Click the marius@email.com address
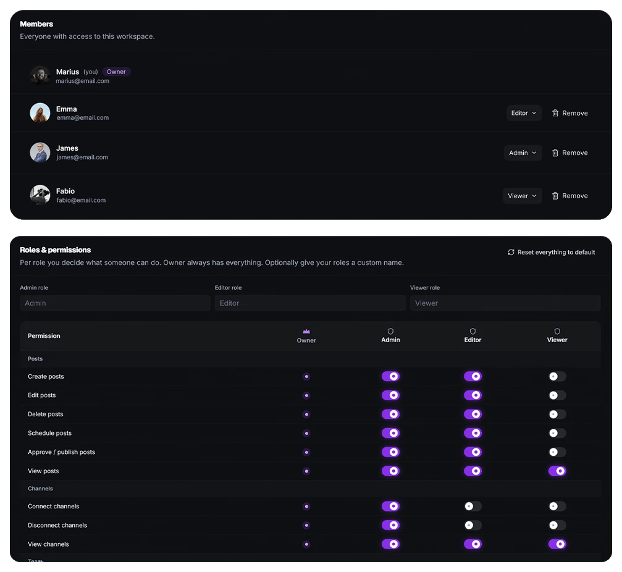 tap(83, 81)
